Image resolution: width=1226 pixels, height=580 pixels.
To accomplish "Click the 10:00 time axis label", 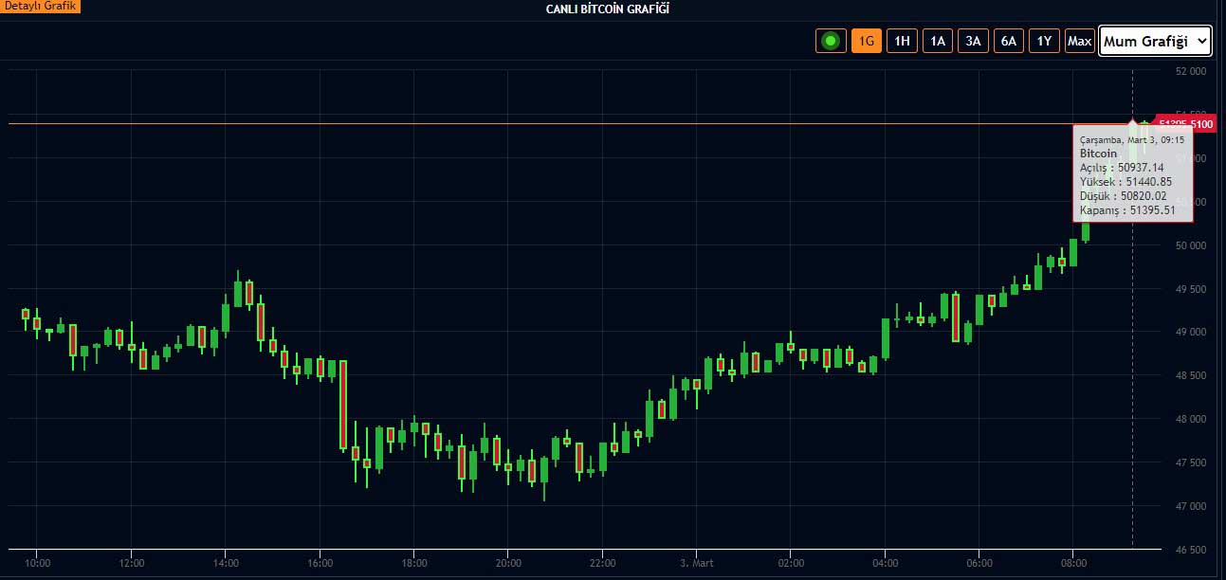I will click(x=37, y=563).
